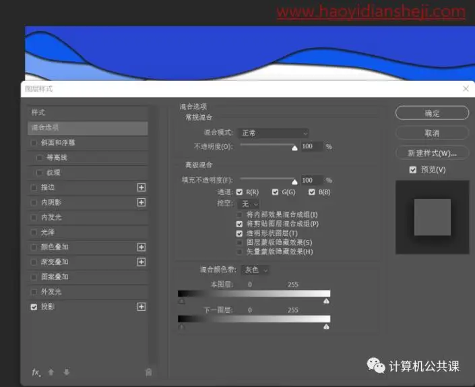Open the fx effects menu icon
This screenshot has height=387, width=475.
[x=36, y=372]
